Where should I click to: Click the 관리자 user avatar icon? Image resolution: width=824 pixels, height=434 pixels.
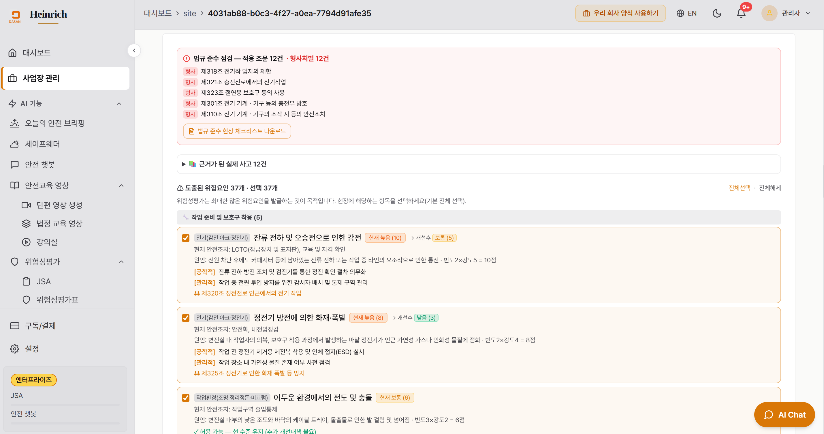(x=769, y=13)
